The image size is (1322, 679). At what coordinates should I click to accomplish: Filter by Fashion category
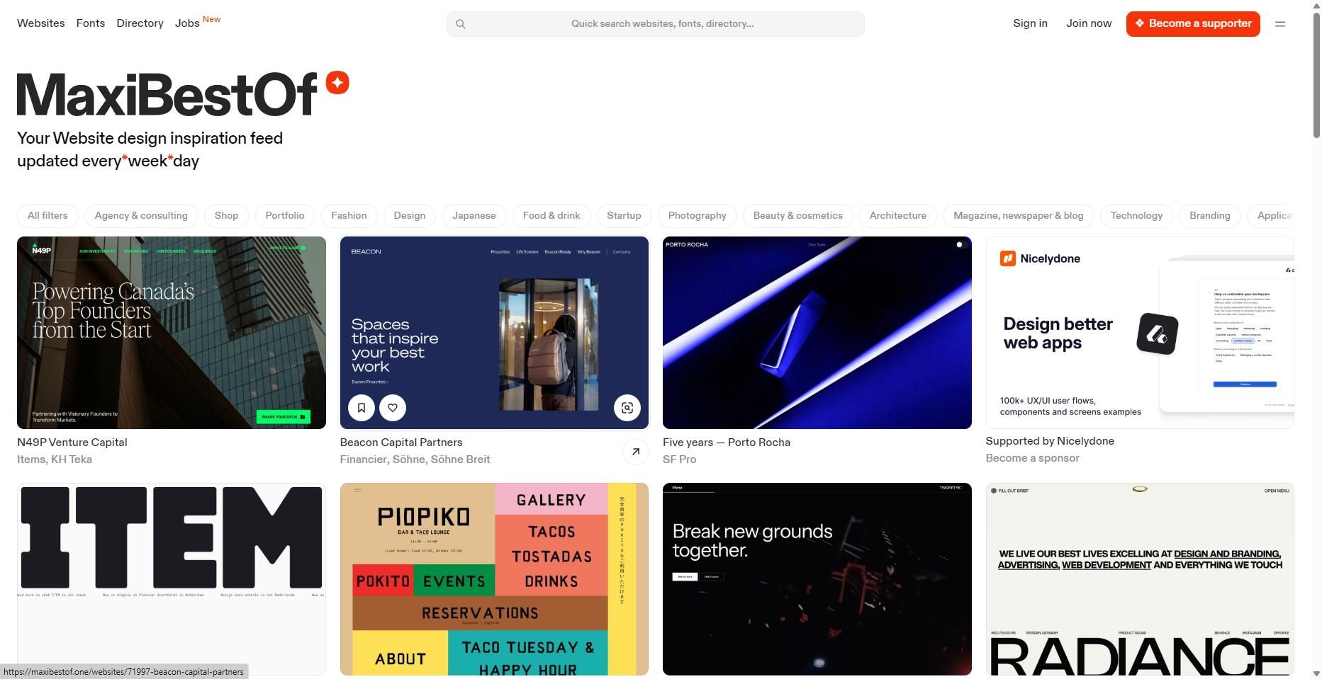pos(349,216)
